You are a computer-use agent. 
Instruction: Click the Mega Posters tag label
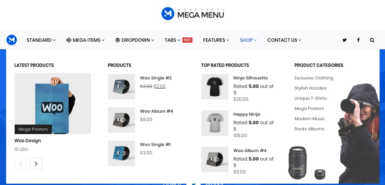click(33, 129)
